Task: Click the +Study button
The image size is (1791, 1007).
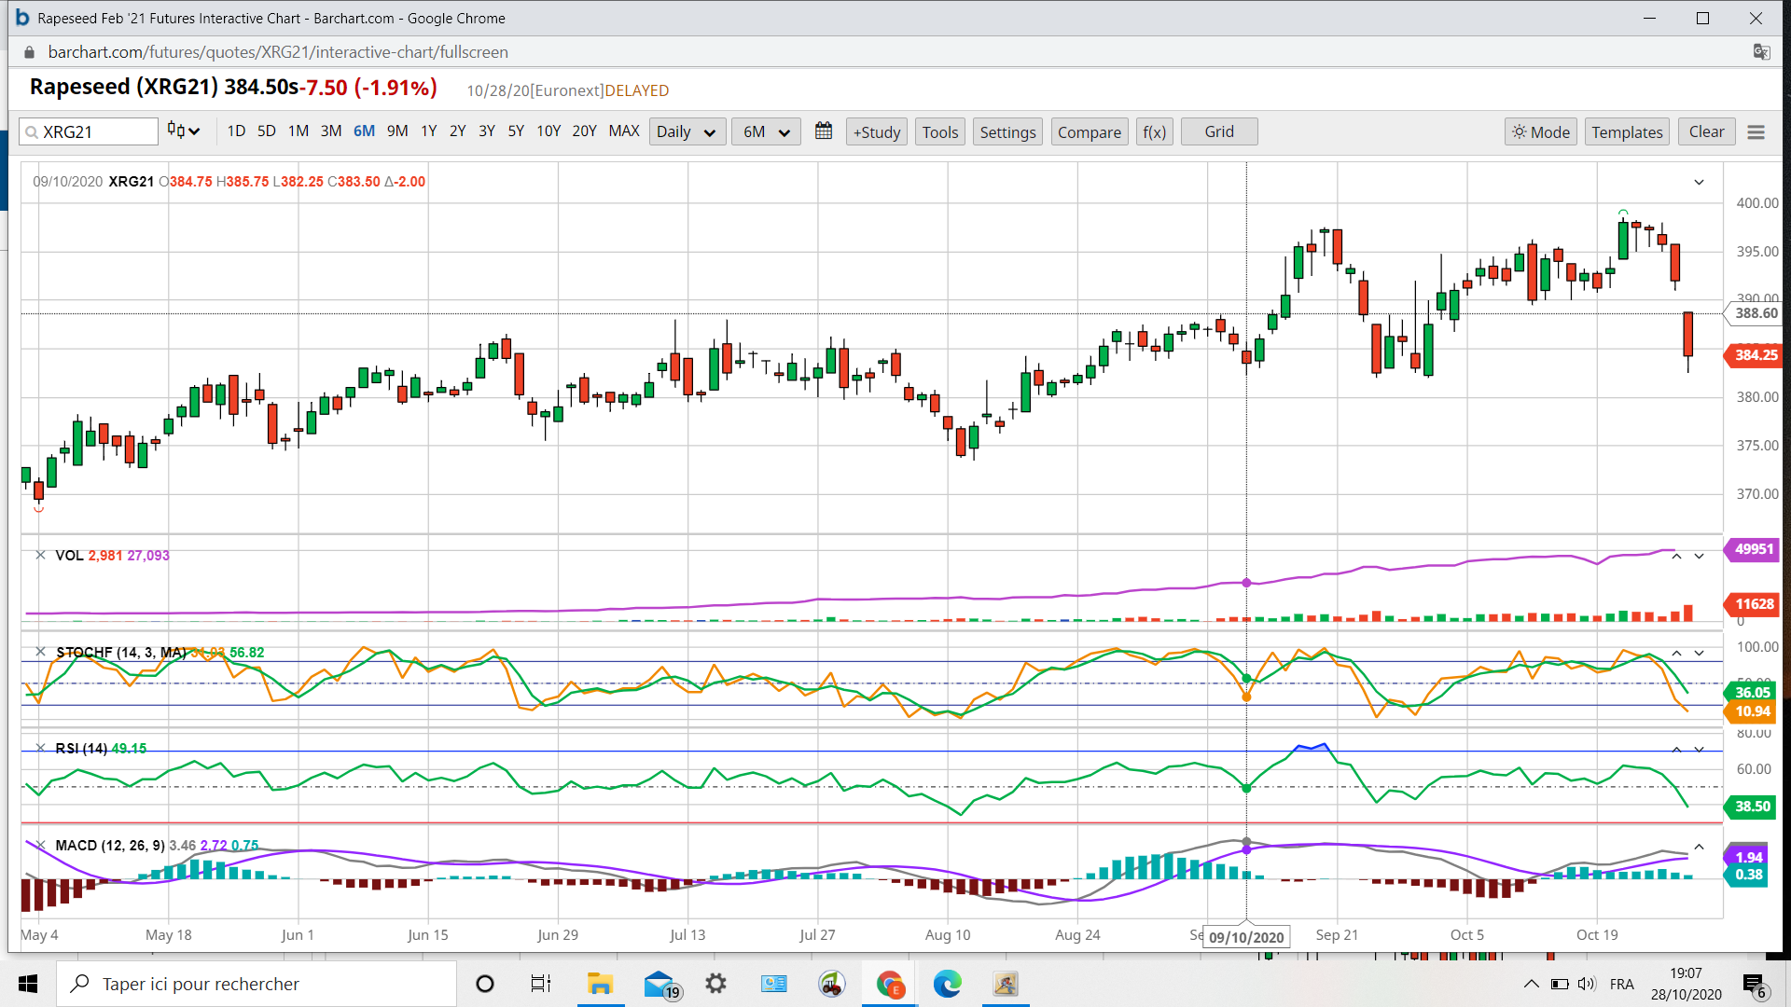Action: pyautogui.click(x=877, y=132)
